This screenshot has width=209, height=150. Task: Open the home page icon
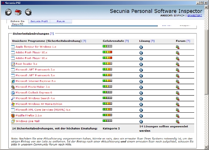[18, 13]
